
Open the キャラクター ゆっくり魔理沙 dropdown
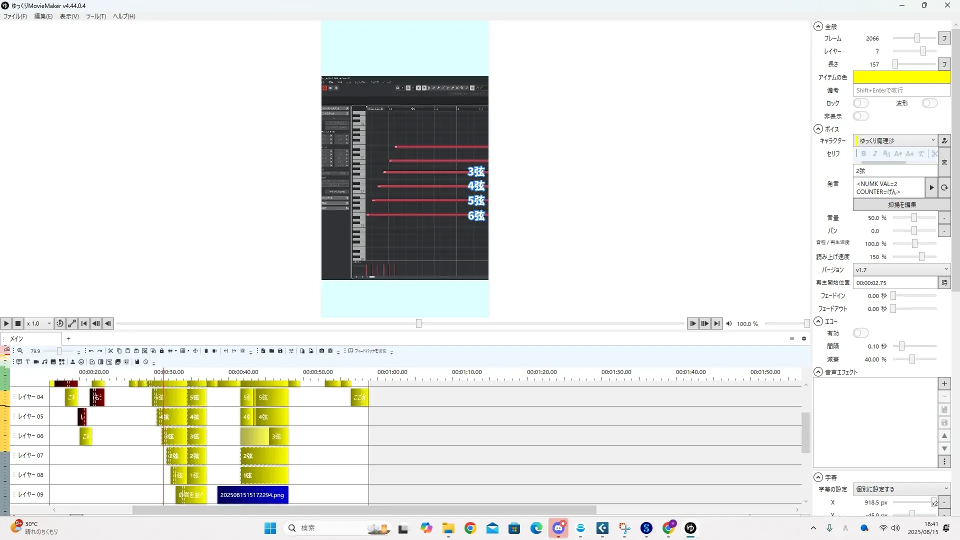click(x=895, y=140)
